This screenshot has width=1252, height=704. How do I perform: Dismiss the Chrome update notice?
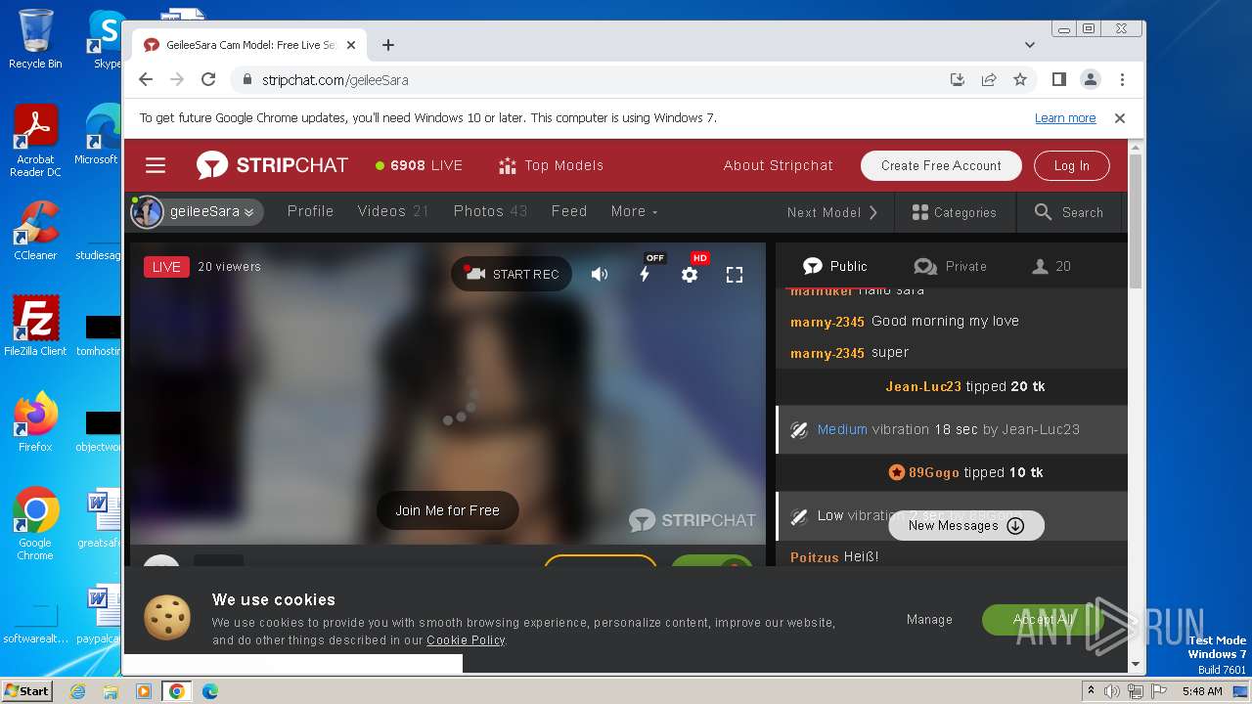(1120, 118)
